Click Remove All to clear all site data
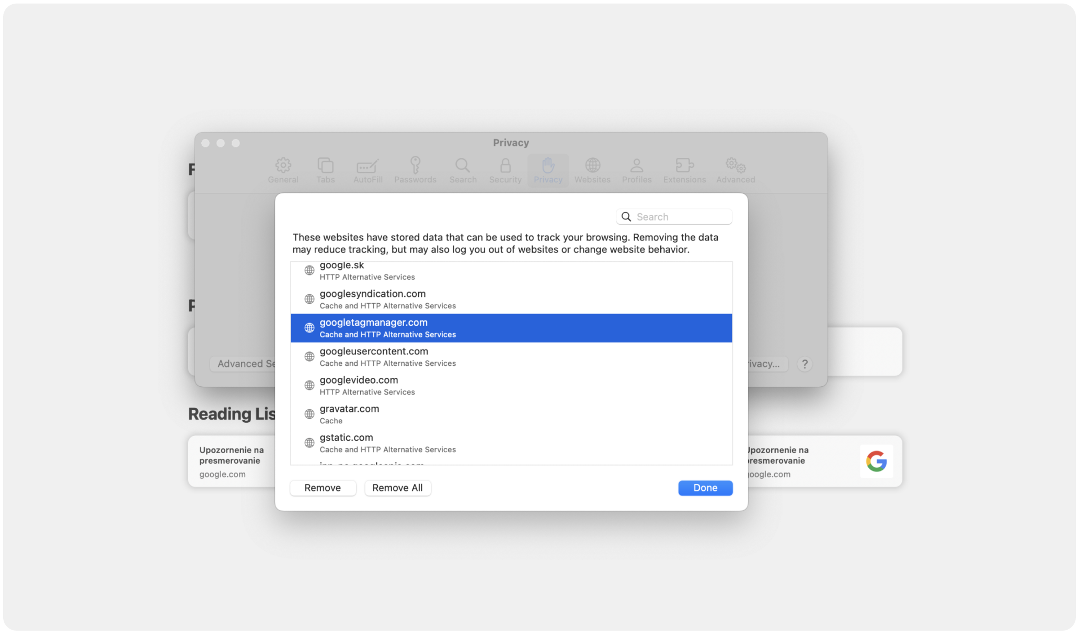Viewport: 1079px width, 634px height. (397, 487)
